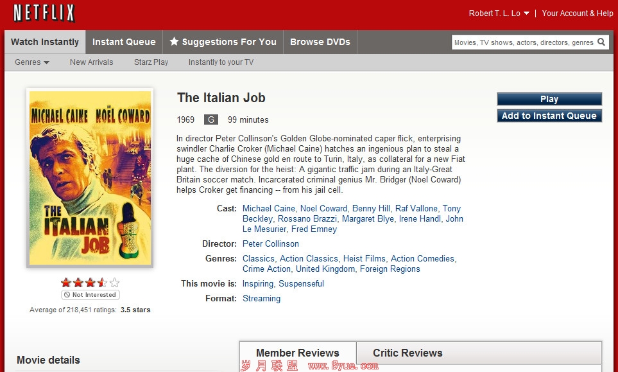
Task: Rate the movie three stars
Action: (x=90, y=283)
